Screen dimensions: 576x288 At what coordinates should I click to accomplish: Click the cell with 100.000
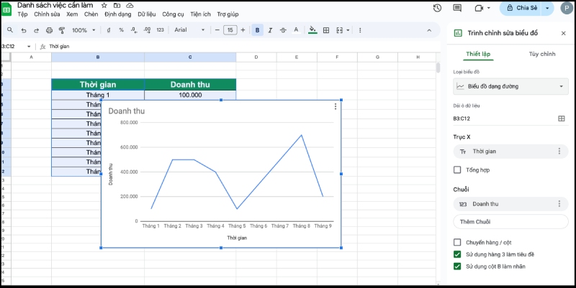[190, 95]
